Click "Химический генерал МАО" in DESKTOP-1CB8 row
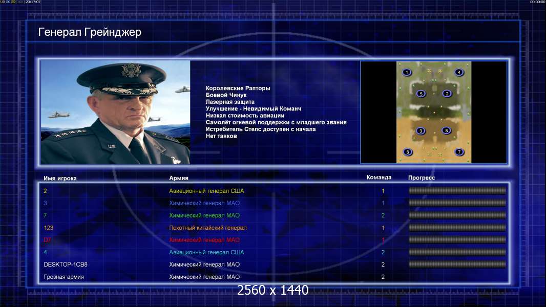546x307 pixels. 204,265
